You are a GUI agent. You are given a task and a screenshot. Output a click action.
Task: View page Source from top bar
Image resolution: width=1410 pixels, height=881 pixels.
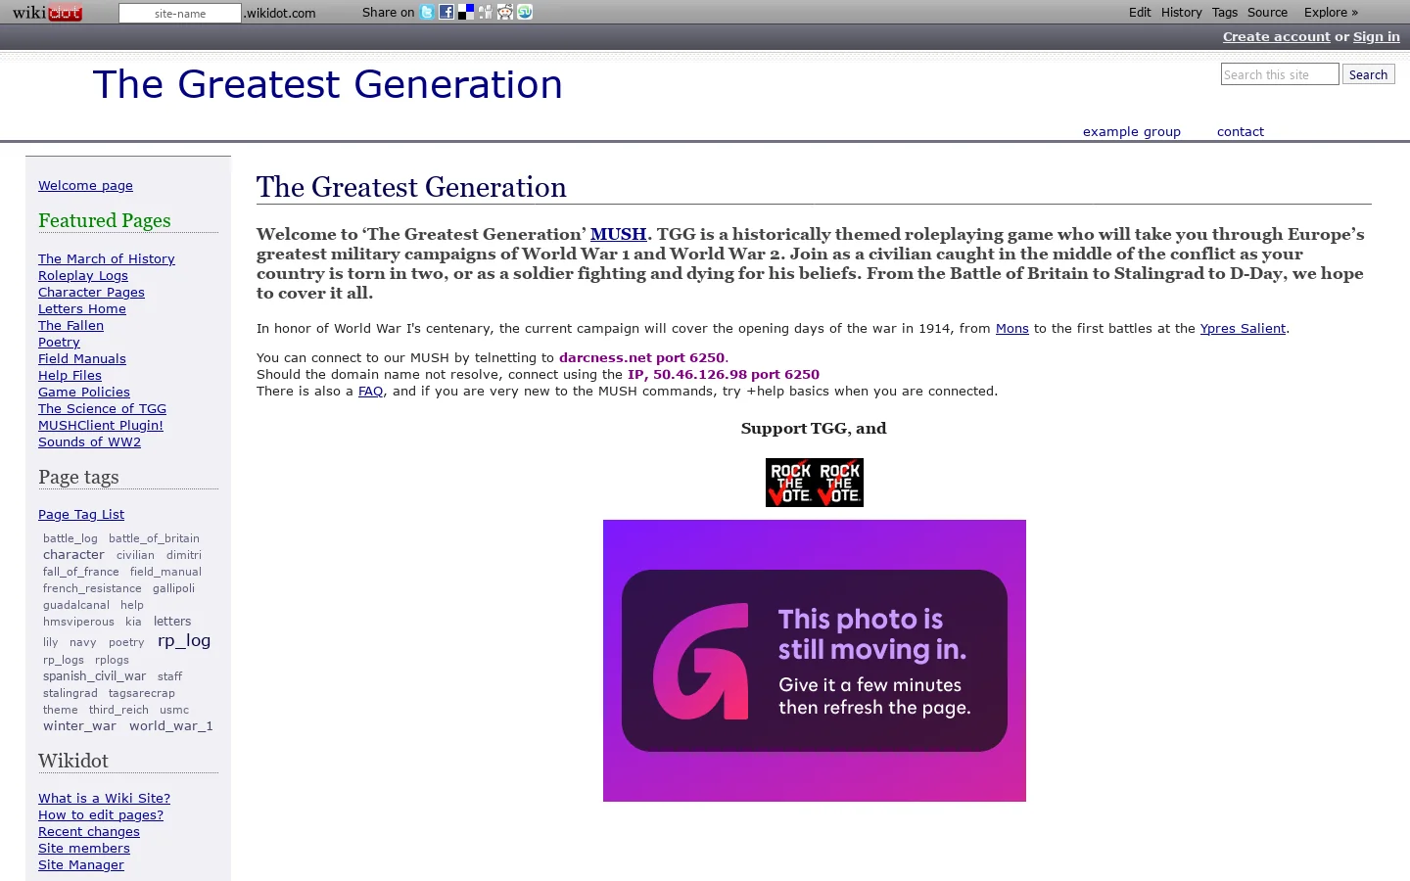click(1267, 13)
